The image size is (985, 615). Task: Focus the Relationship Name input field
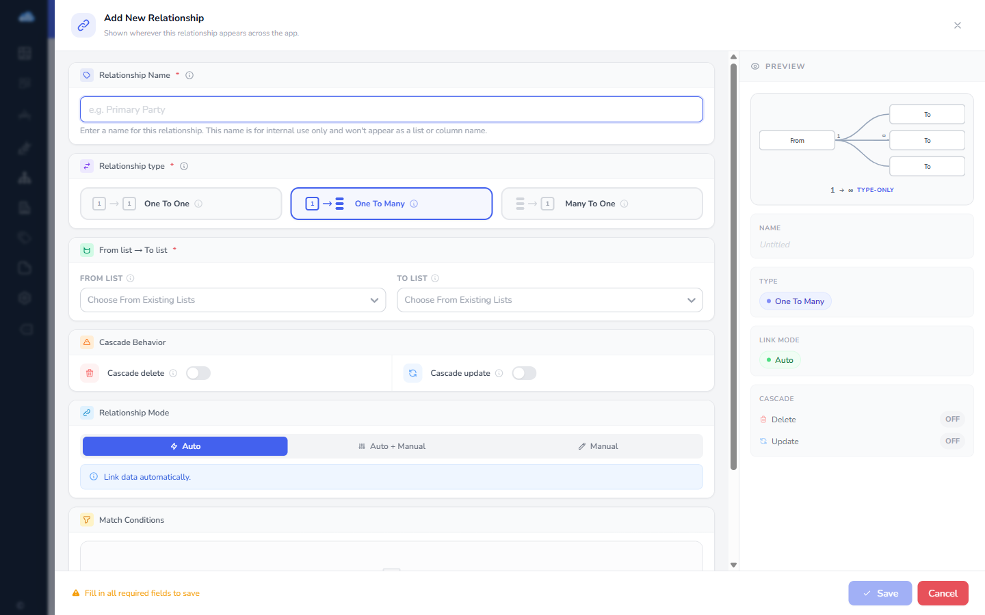(x=391, y=109)
